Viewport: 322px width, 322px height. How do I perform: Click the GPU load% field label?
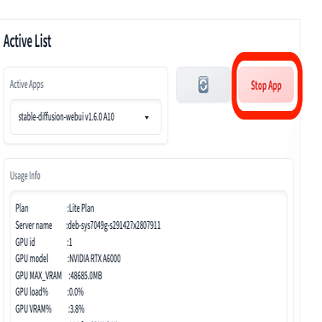click(32, 292)
